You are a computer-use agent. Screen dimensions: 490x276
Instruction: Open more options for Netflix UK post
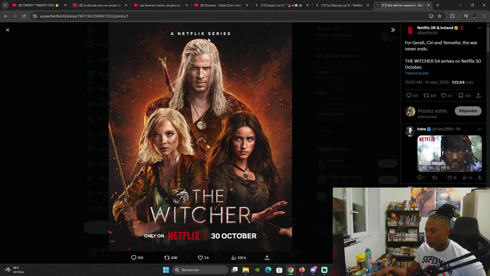[x=479, y=28]
